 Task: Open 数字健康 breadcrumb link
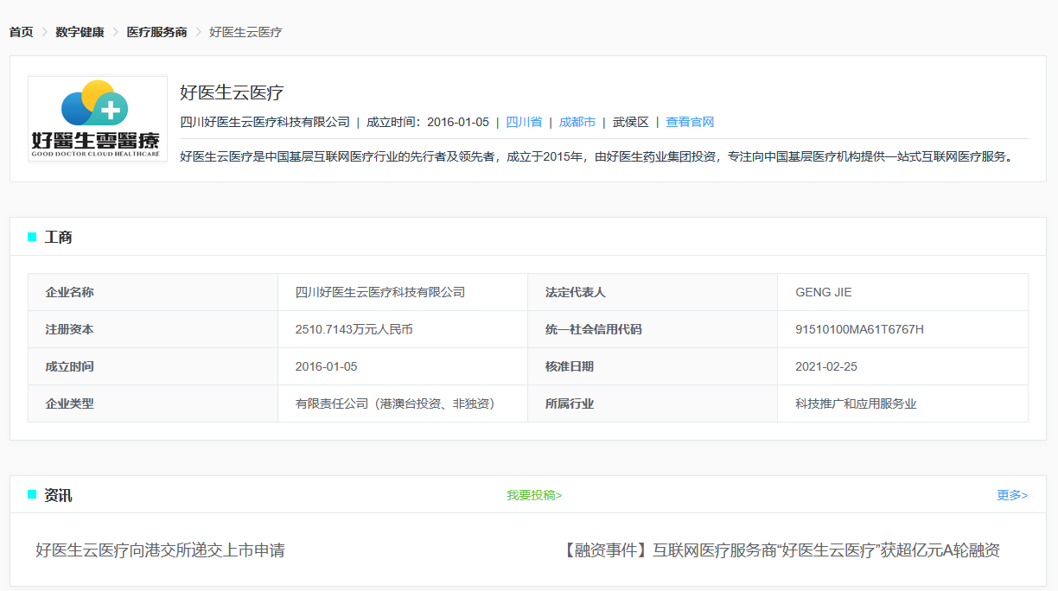click(80, 32)
